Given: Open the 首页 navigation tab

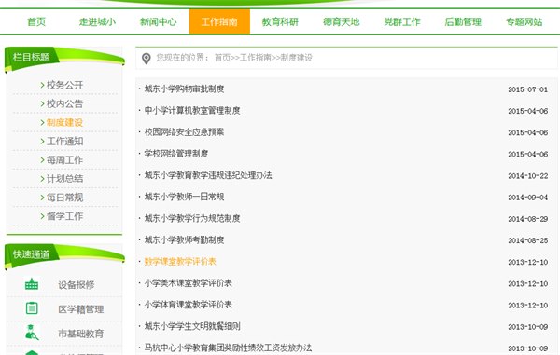Looking at the screenshot, I should coord(36,21).
